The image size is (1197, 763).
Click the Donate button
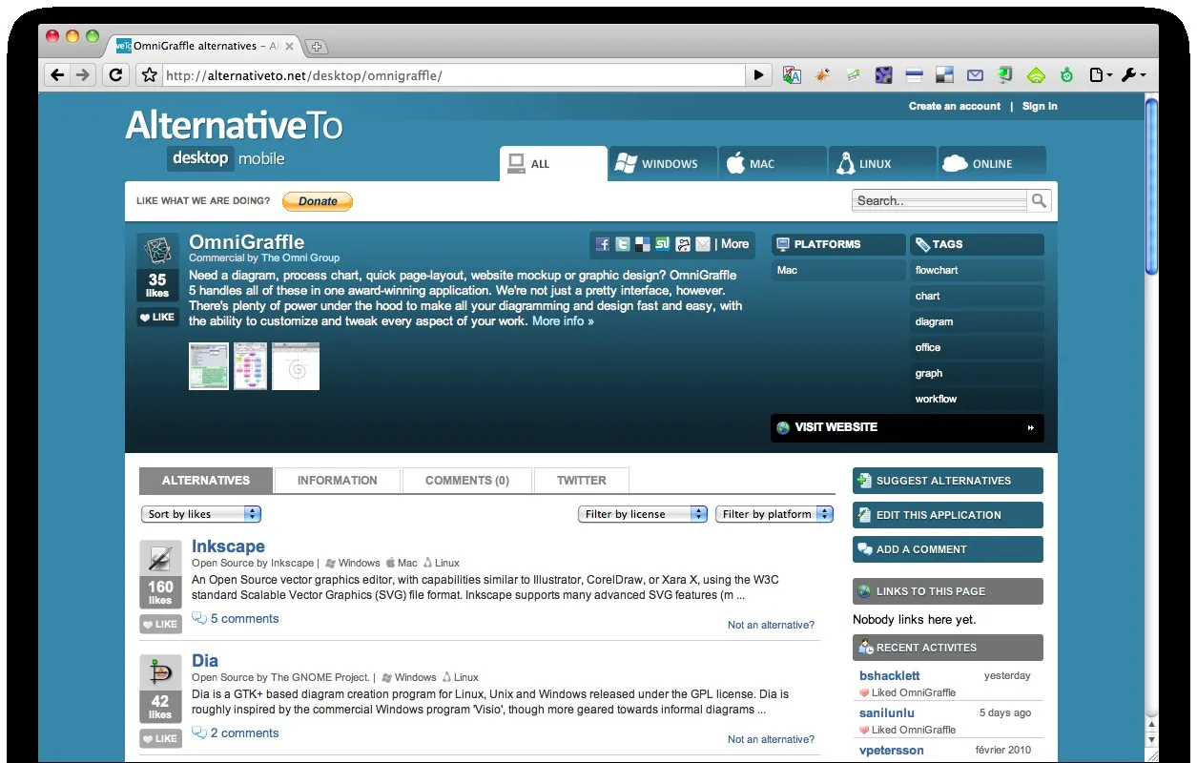(x=318, y=201)
